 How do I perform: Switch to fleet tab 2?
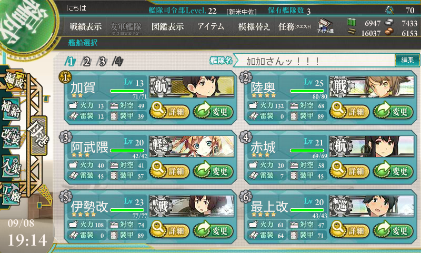[86, 62]
